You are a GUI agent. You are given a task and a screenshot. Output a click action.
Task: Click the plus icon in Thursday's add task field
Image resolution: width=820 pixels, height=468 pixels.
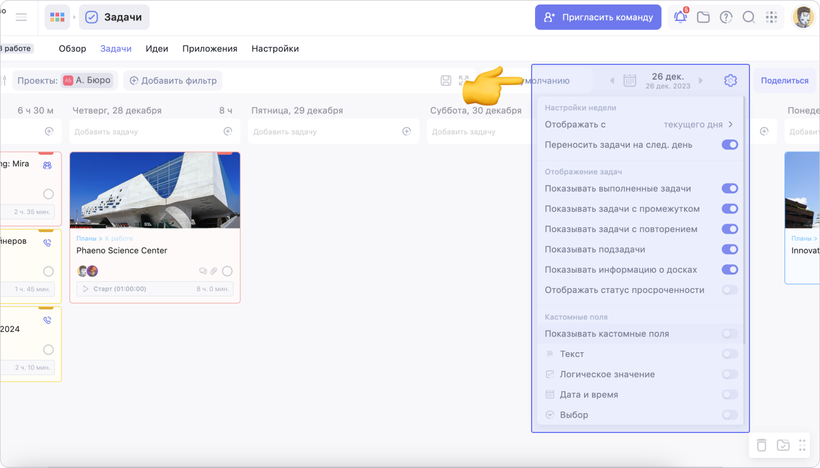(x=228, y=132)
